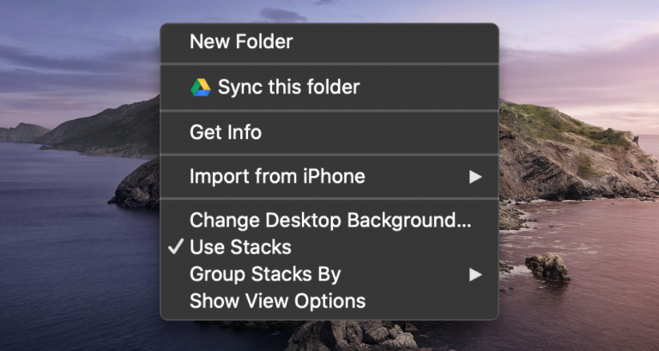Screen dimensions: 659x351
Task: Click the arrow next to Group Stacks By
Action: pos(475,275)
